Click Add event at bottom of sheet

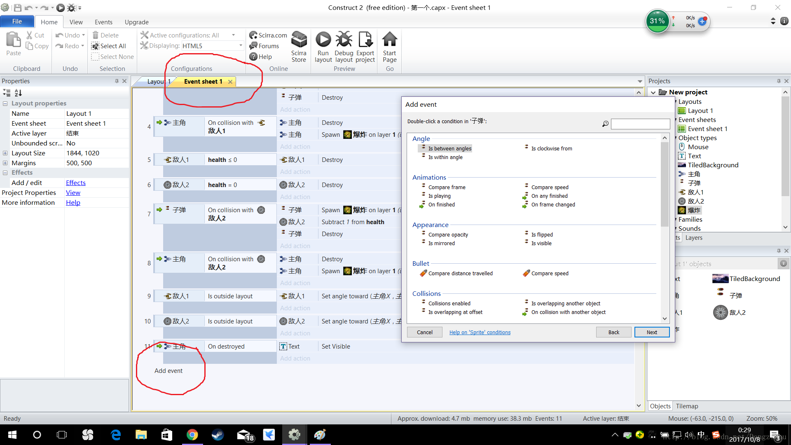(168, 370)
